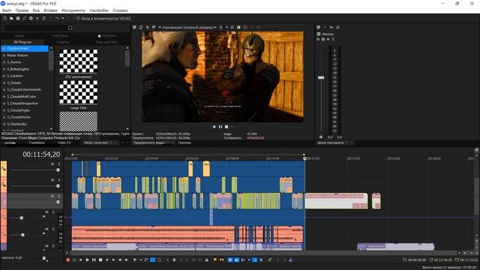Stop playback in preview window
Image resolution: width=480 pixels, height=270 pixels.
pos(226,127)
